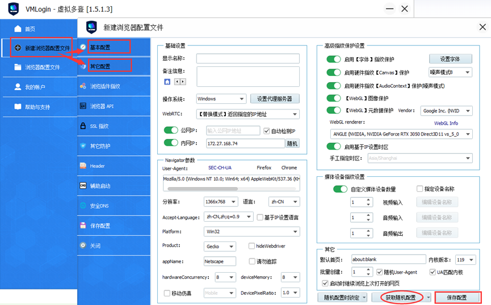
Task: Click the book icon beside 帮助与支持
Action: tap(18, 107)
